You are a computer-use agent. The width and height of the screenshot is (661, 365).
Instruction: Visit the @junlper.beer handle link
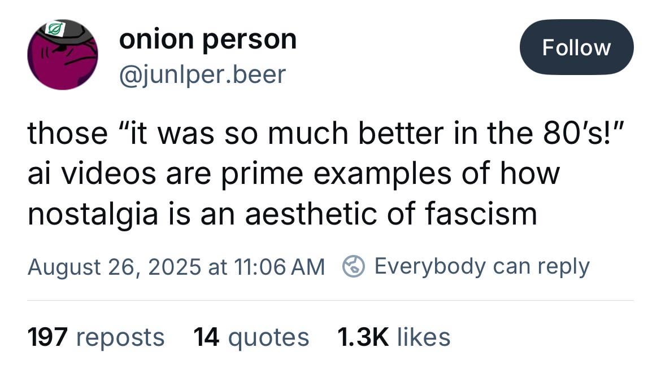(x=202, y=75)
